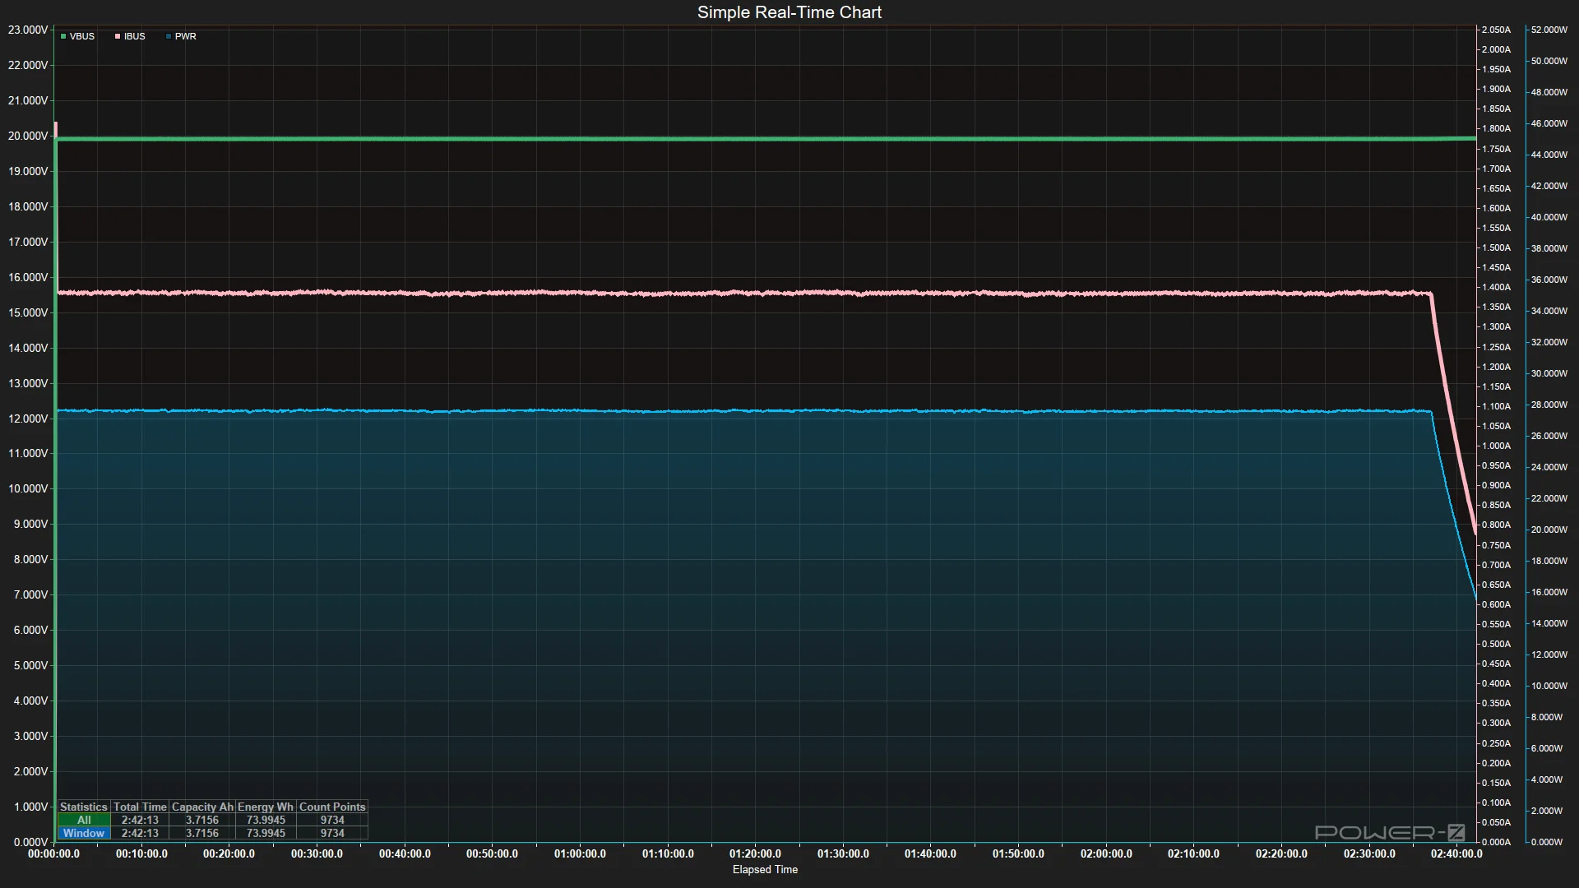Click the 'Capacity Ah' column header
This screenshot has width=1579, height=888.
pyautogui.click(x=202, y=807)
